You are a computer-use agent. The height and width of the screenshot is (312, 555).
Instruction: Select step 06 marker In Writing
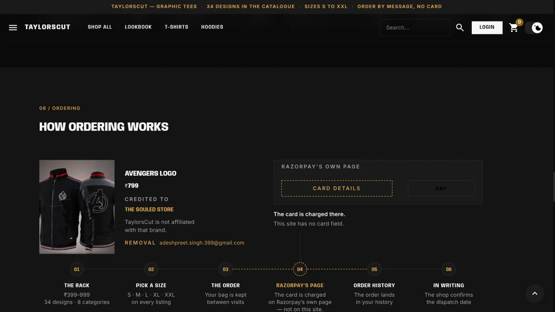(x=449, y=269)
